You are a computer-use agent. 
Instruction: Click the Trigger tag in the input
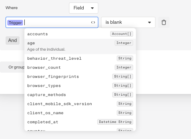[x=15, y=23]
